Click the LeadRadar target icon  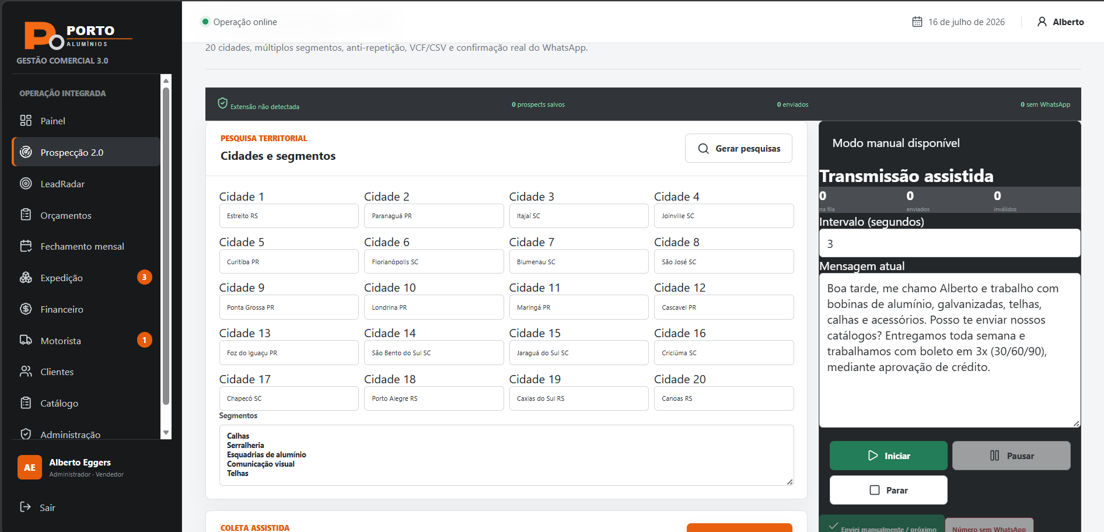click(26, 183)
